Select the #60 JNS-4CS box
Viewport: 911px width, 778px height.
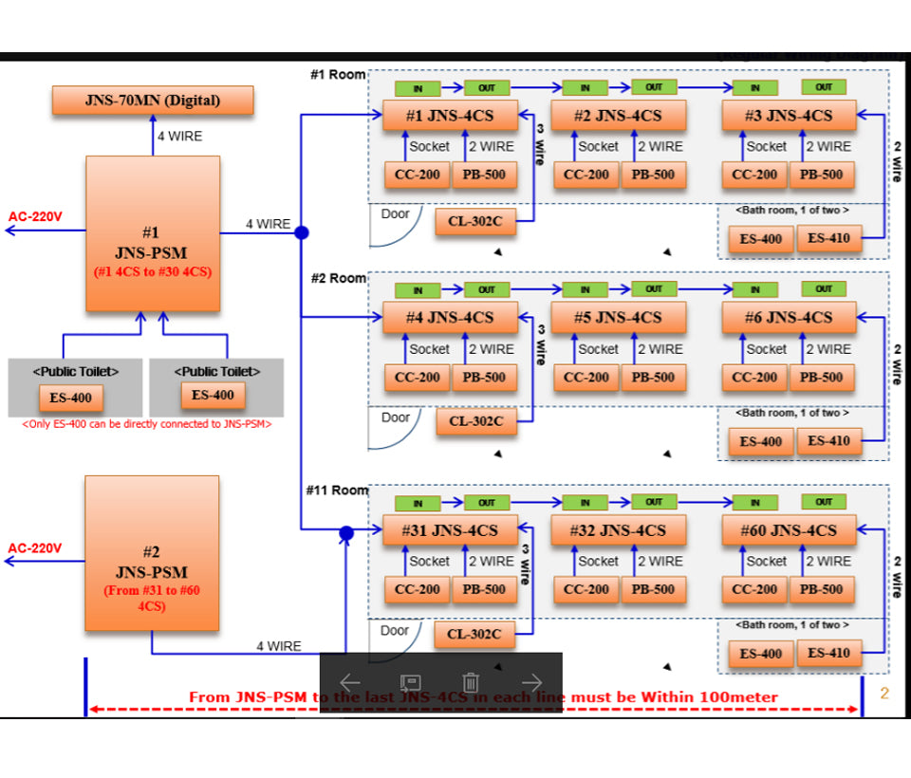(790, 530)
